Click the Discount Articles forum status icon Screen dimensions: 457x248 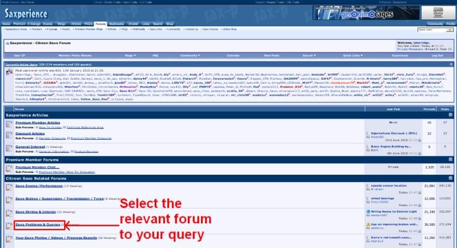pyautogui.click(x=9, y=135)
